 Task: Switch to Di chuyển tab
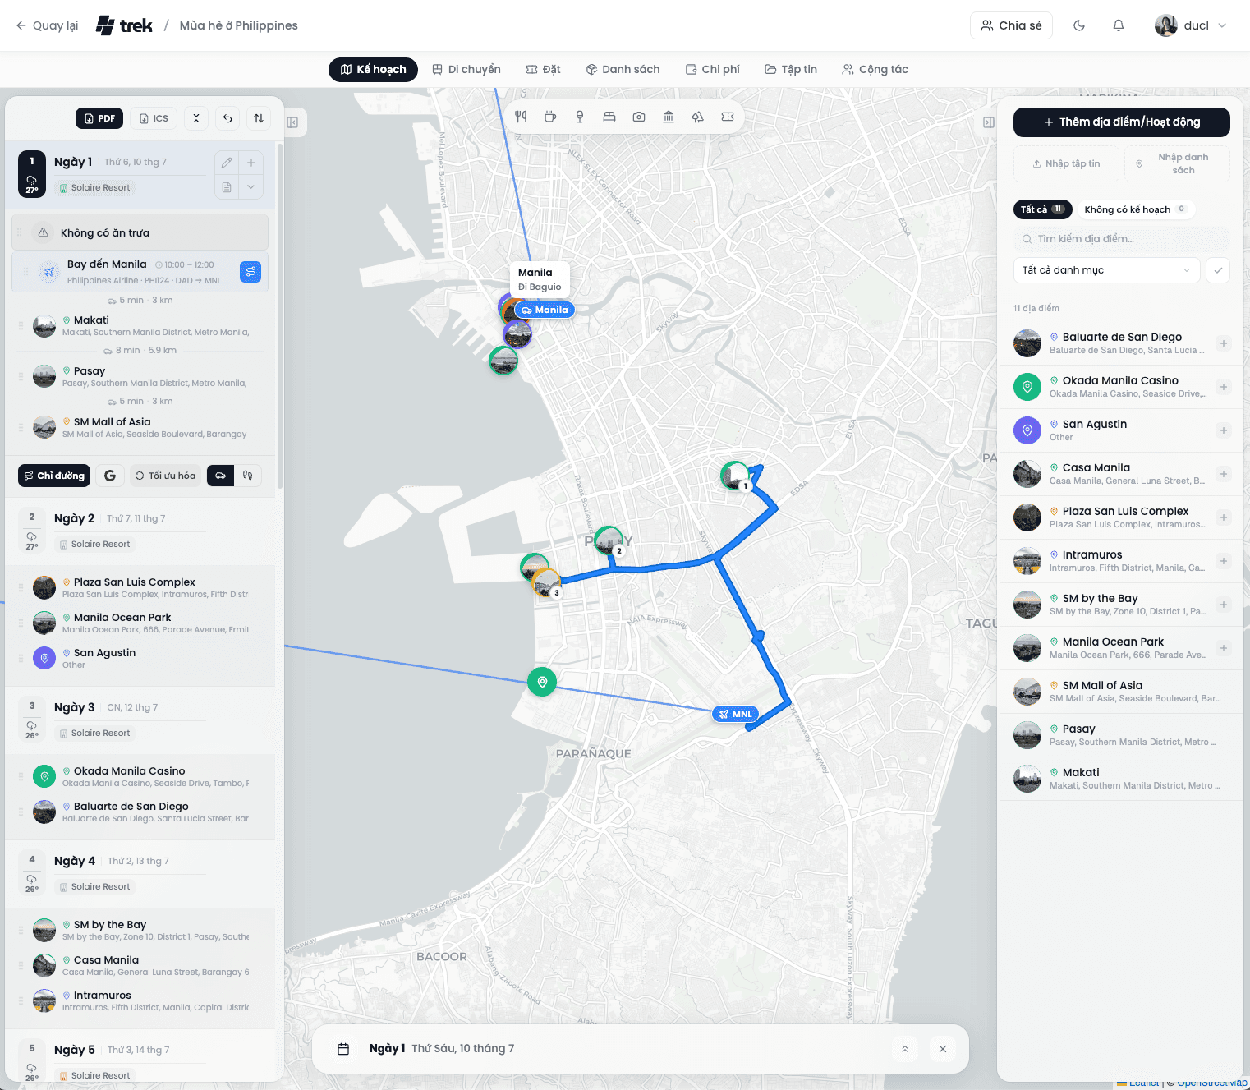tap(466, 70)
